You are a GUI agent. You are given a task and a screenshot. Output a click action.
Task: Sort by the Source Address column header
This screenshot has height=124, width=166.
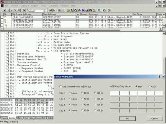coord(29,14)
